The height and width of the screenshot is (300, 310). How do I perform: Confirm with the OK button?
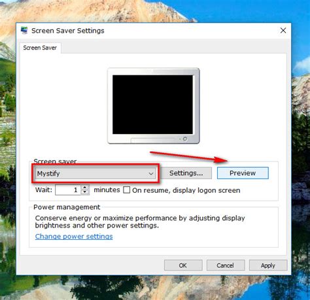(183, 265)
